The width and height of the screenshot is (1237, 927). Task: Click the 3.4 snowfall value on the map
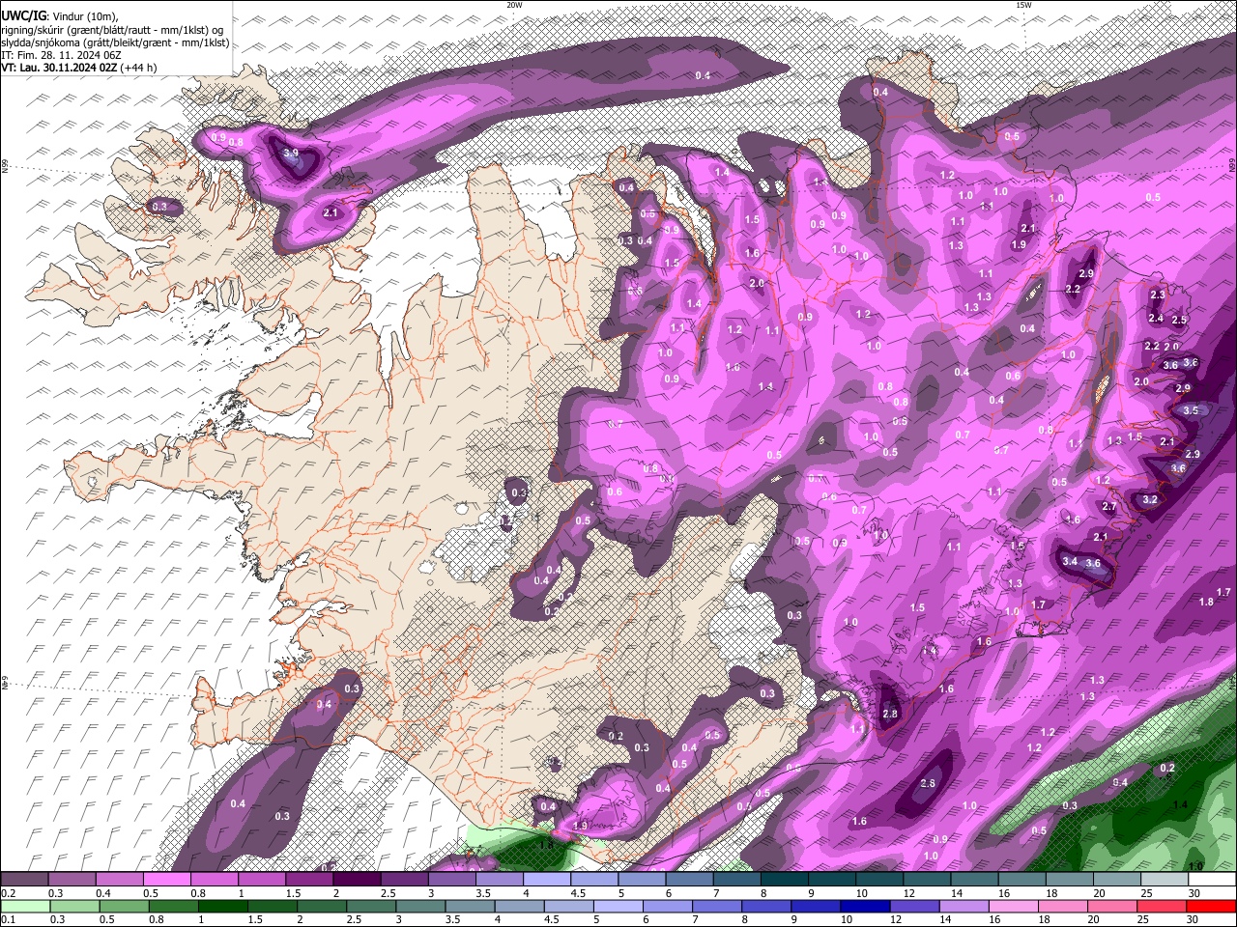coord(1070,561)
